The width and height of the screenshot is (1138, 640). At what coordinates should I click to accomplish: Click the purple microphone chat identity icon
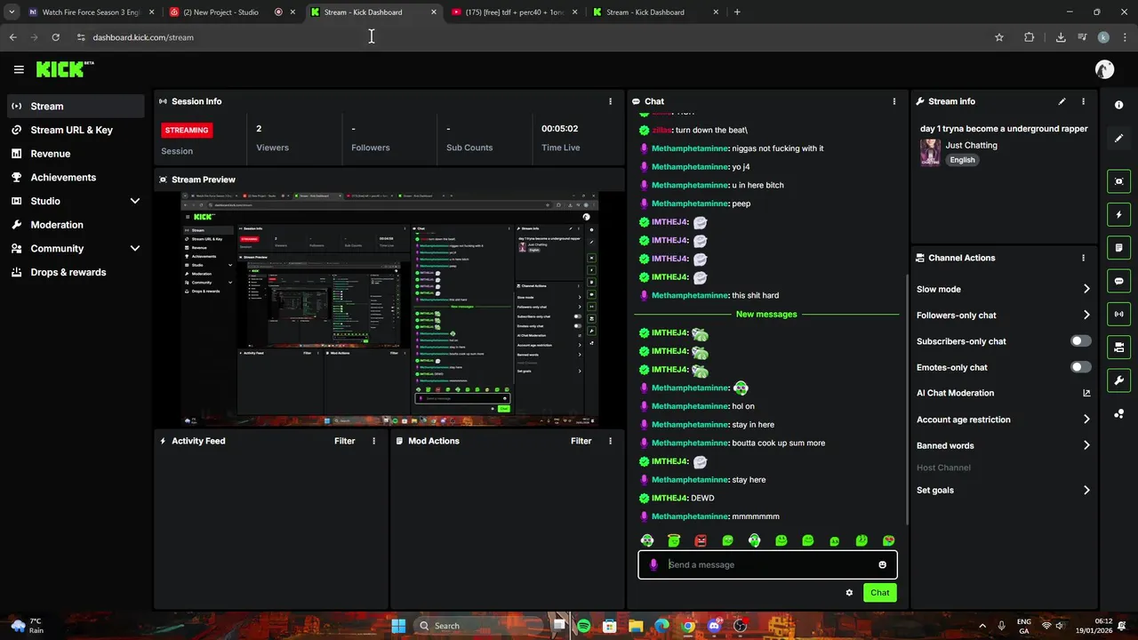pyautogui.click(x=653, y=564)
